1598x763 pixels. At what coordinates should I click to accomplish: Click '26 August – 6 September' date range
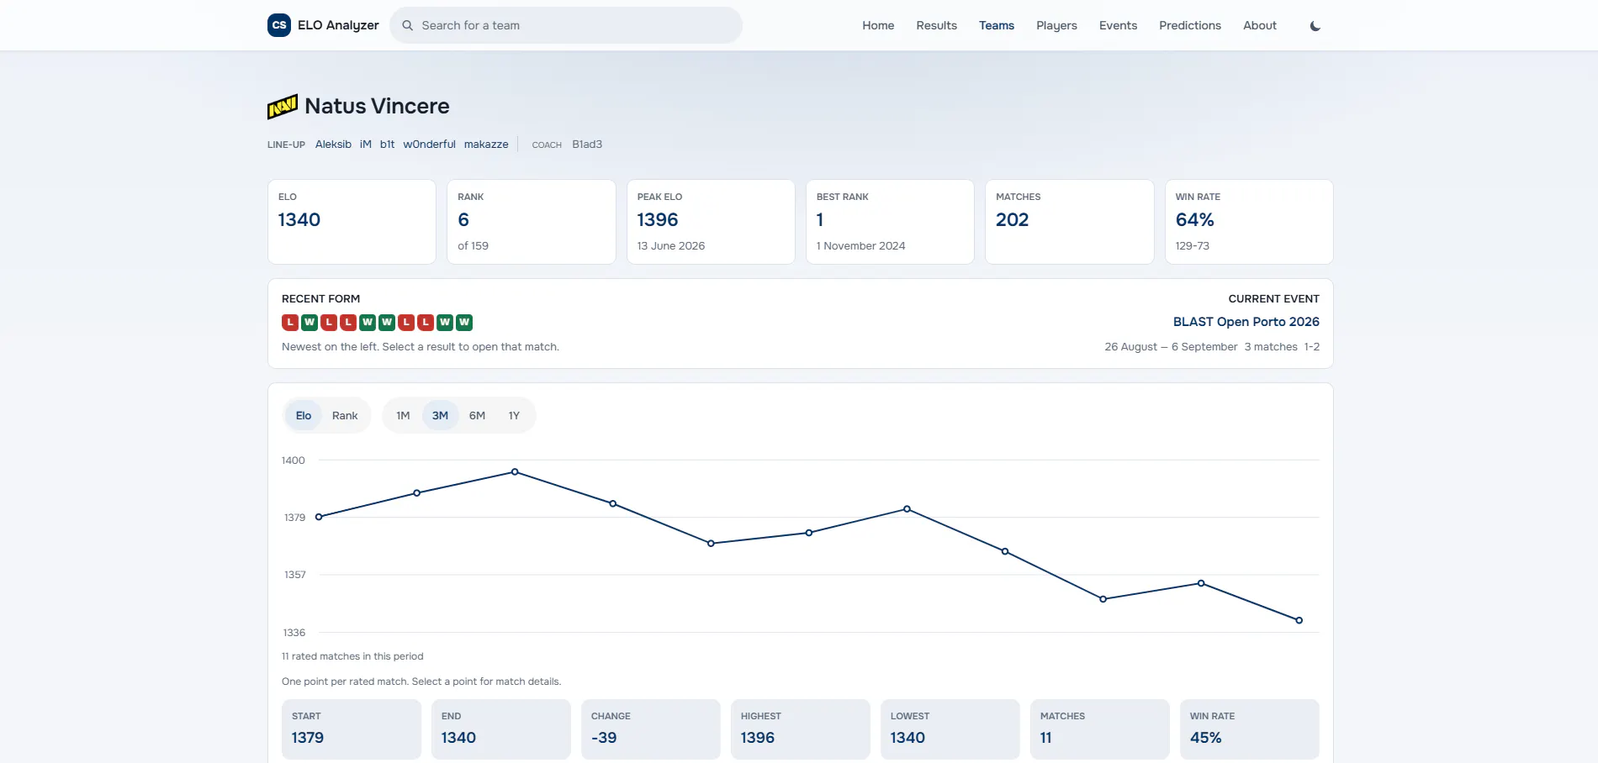(1171, 347)
